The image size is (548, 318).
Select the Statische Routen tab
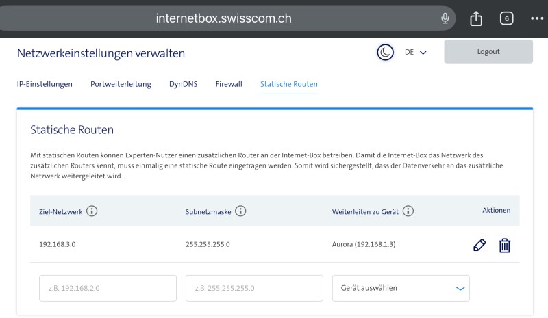(x=288, y=84)
